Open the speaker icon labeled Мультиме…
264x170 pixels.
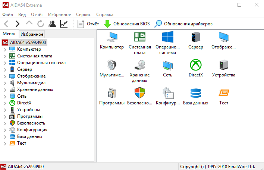pos(112,65)
